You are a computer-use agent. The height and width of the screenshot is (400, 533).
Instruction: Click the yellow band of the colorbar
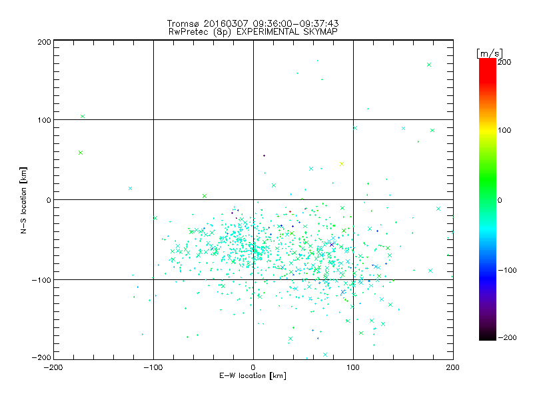[x=488, y=130]
